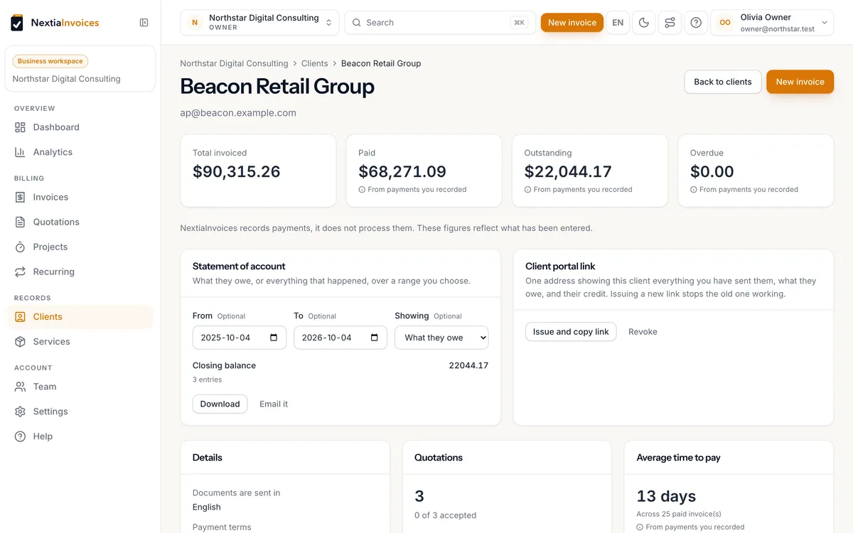Click the To date input 2026-10-04

340,338
